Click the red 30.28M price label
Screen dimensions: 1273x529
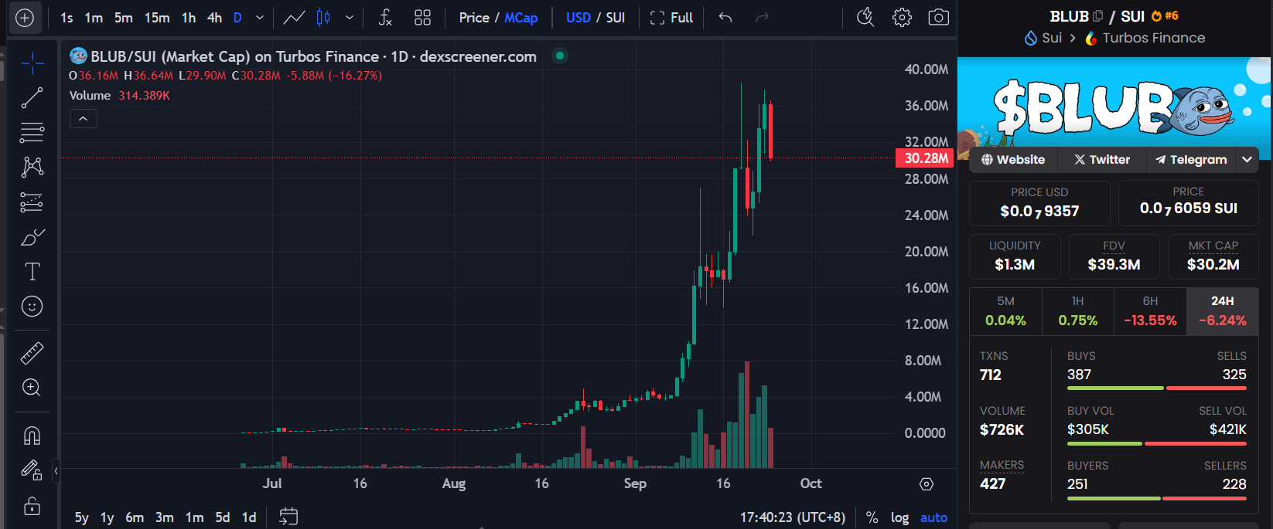925,158
